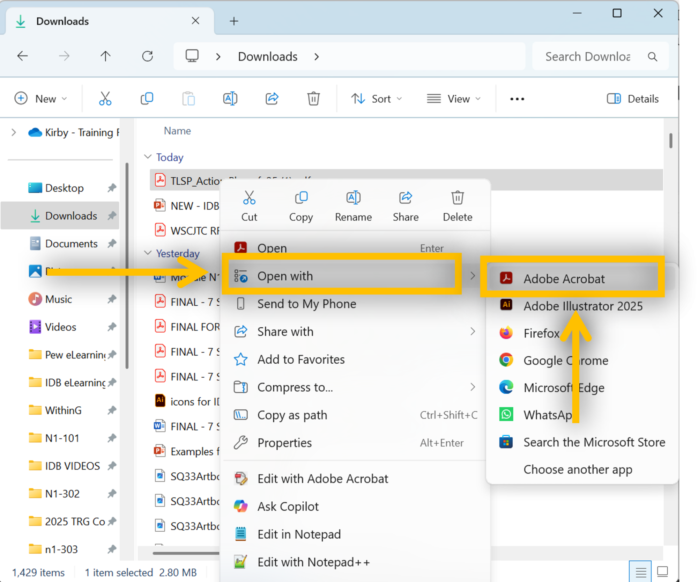Select Copy as path menu entry
This screenshot has width=698, height=582.
coord(292,415)
